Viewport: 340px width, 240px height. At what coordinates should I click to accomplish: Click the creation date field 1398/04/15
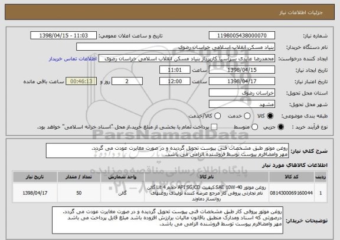(242, 70)
